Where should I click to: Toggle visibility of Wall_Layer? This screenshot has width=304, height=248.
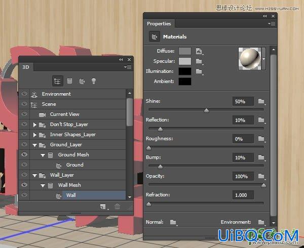pos(24,175)
